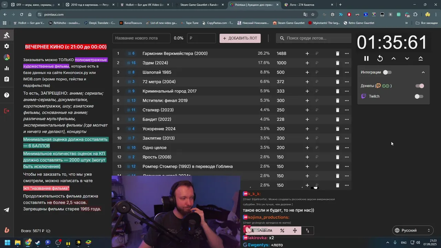Screen dimensions: 441x248
Task: Delete the Криминальный город 2017 lot
Action: 337,91
